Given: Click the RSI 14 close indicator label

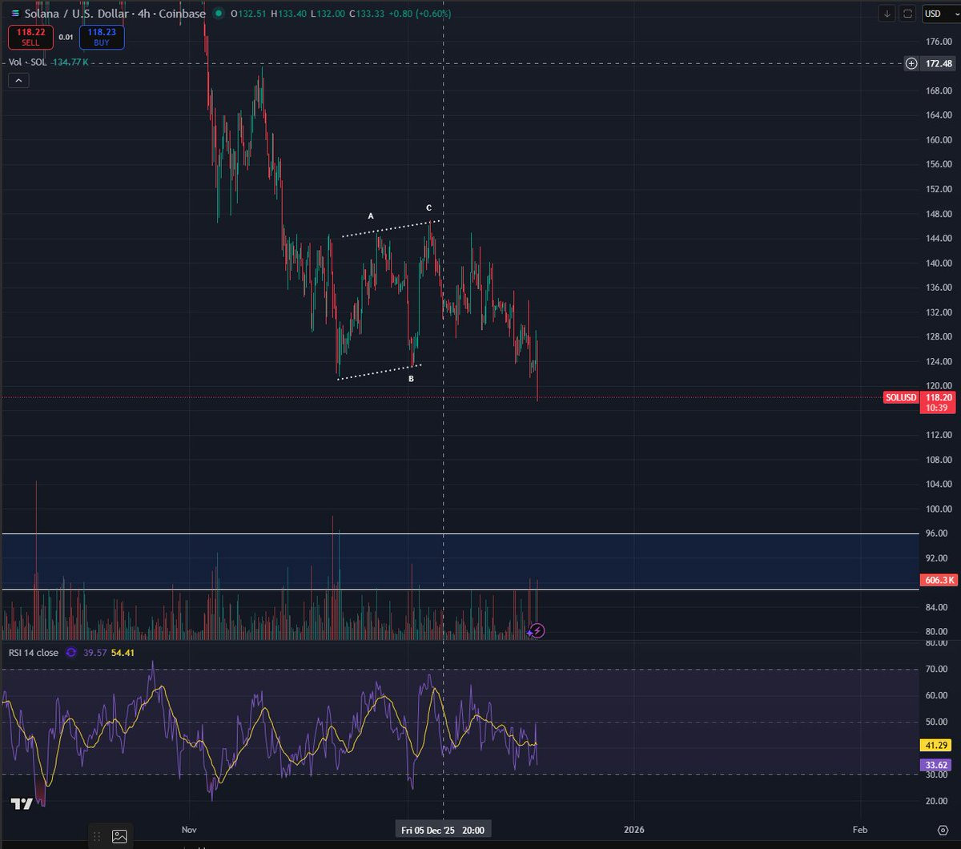Looking at the screenshot, I should tap(34, 653).
